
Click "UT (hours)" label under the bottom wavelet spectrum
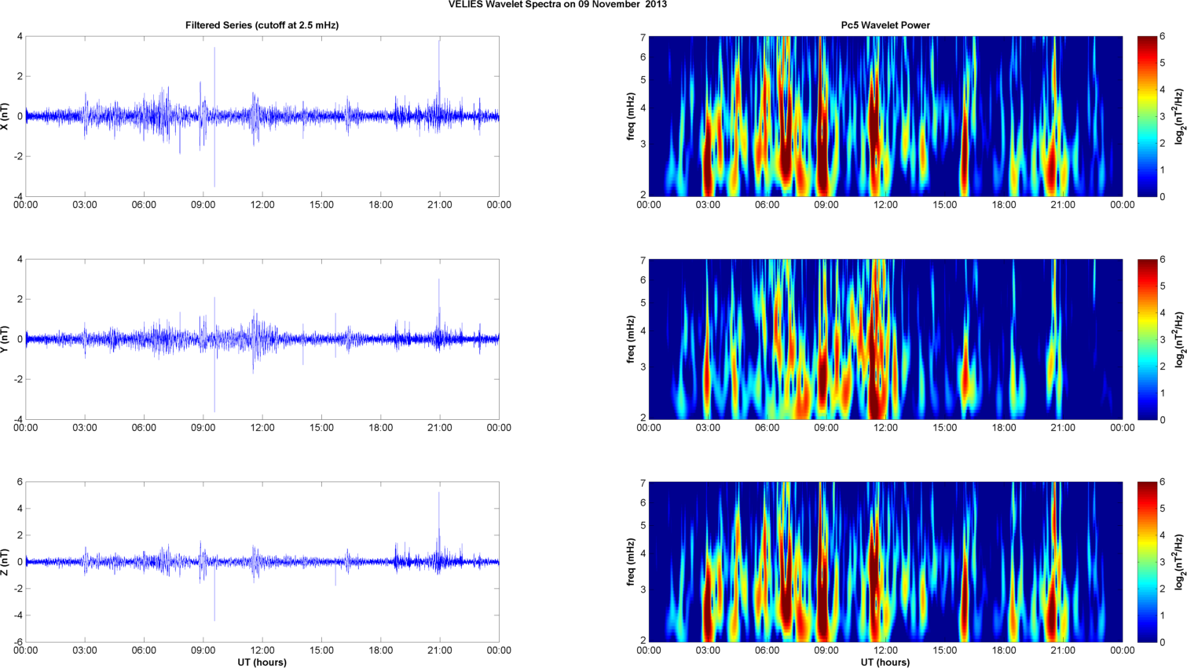[885, 663]
